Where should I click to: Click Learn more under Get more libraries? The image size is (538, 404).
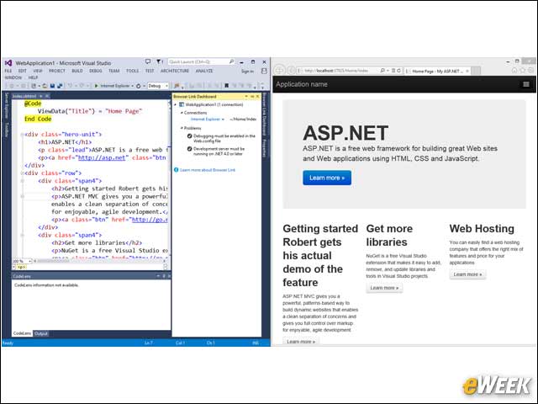tap(384, 288)
